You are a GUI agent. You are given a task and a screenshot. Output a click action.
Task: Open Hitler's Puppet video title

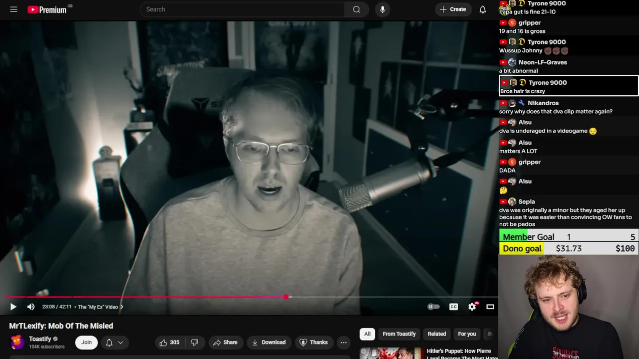pyautogui.click(x=462, y=354)
